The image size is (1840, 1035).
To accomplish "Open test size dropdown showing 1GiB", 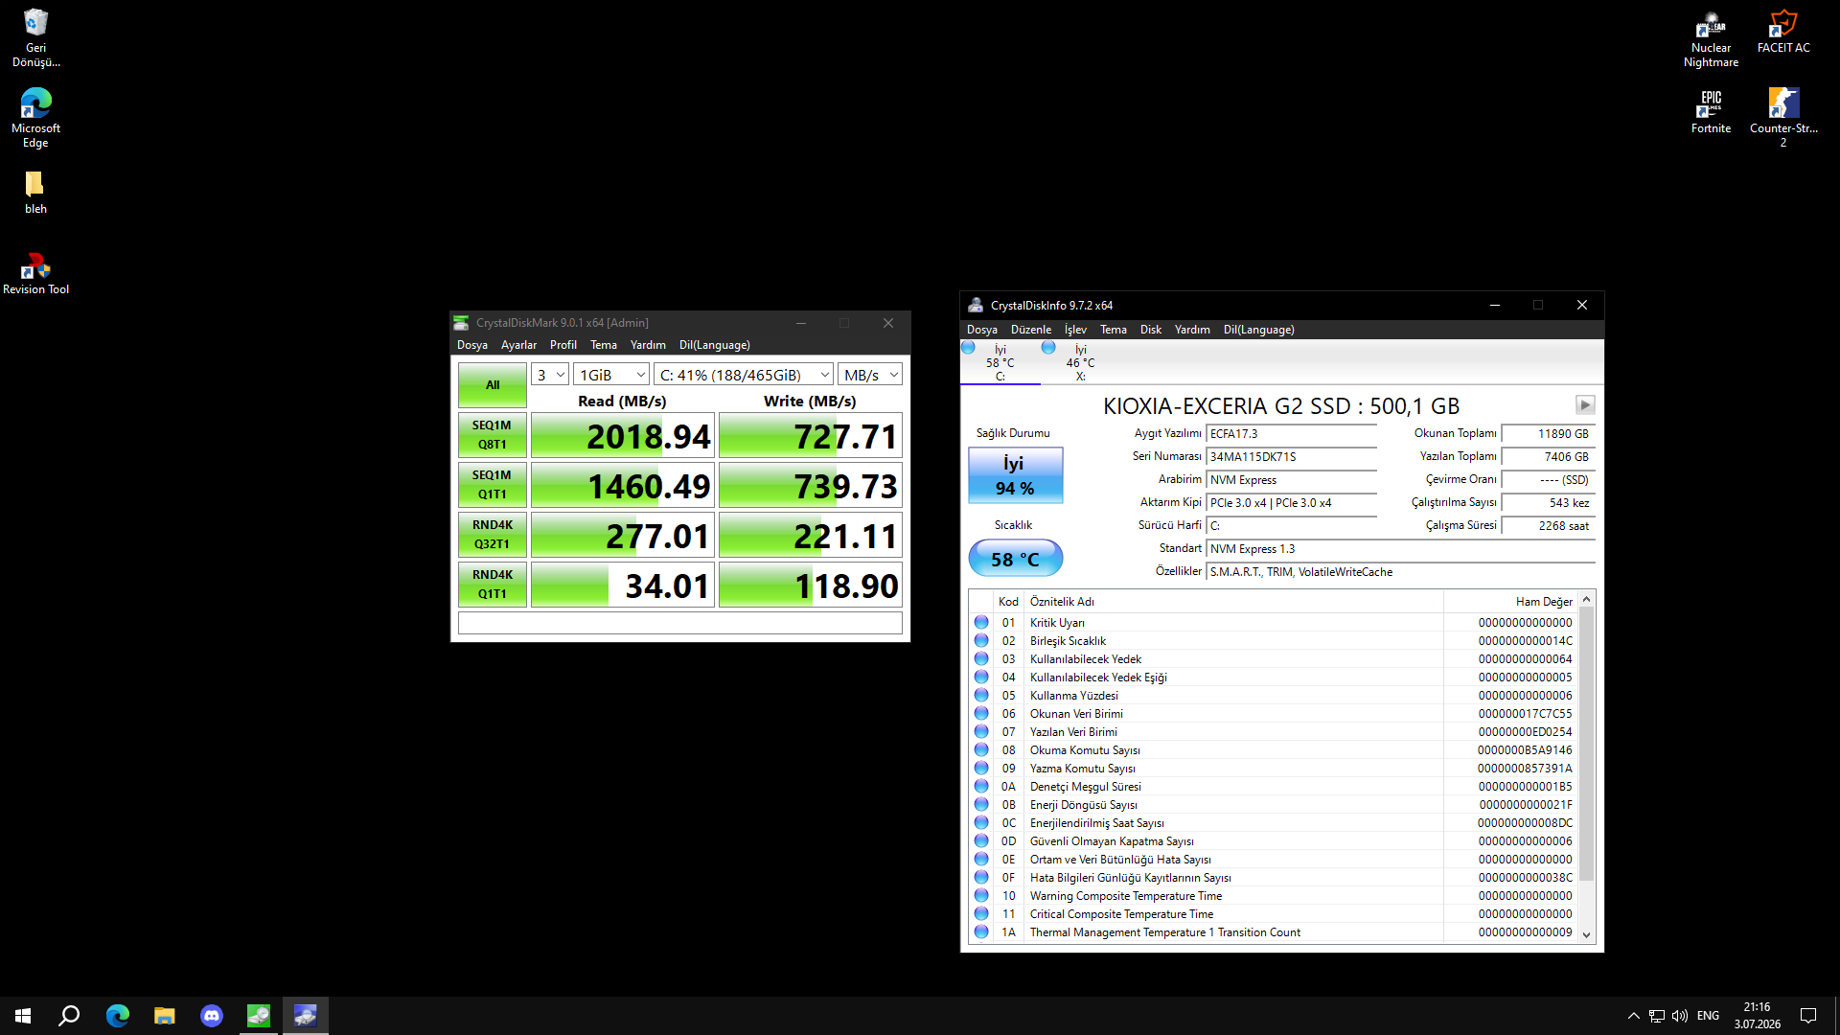I will click(x=611, y=375).
